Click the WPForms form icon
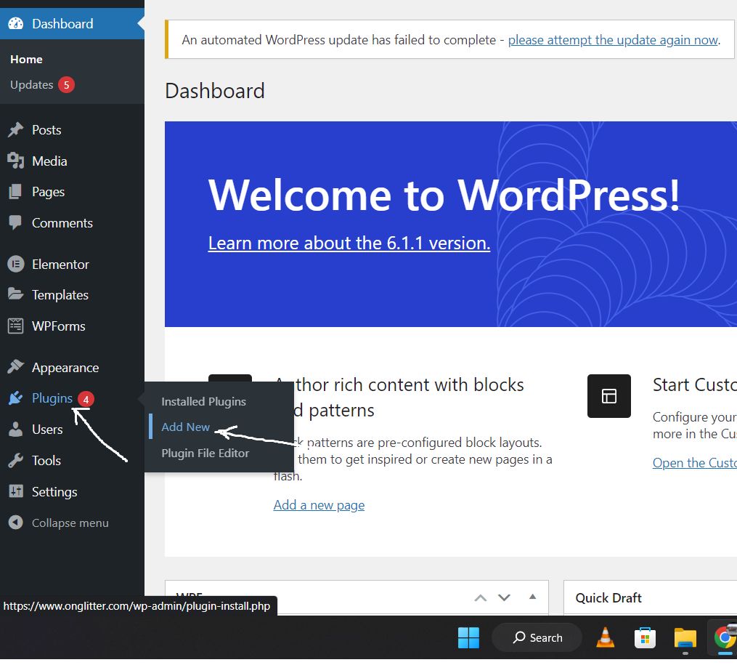 [x=15, y=326]
